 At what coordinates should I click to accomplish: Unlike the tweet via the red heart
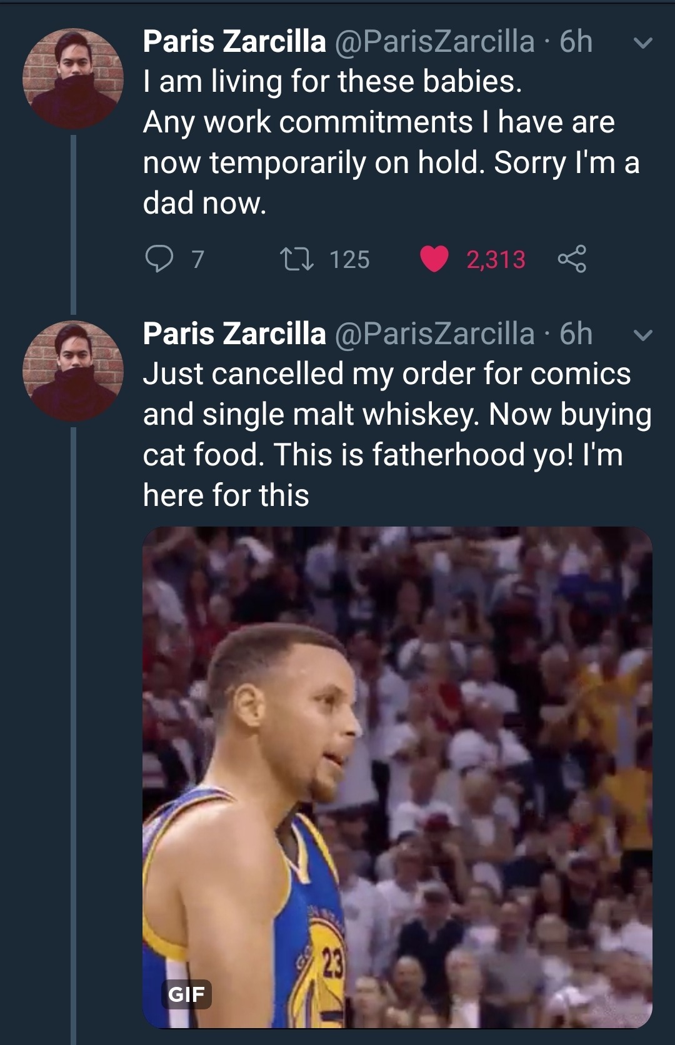tap(434, 259)
